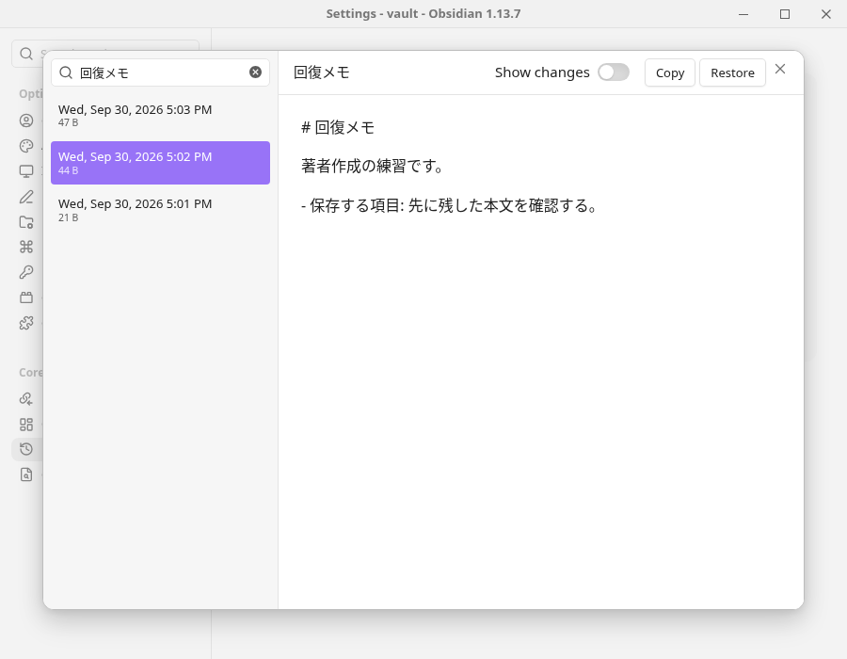847x659 pixels.
Task: Copy the snapshot content
Action: coord(670,72)
